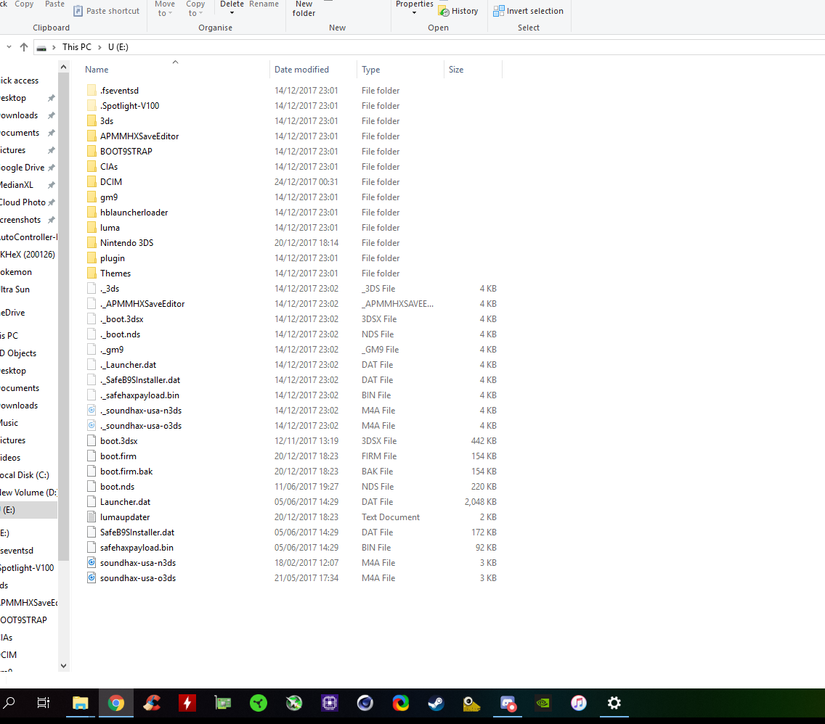Image resolution: width=825 pixels, height=724 pixels.
Task: Select boot.firm.bak file name
Action: pos(126,472)
